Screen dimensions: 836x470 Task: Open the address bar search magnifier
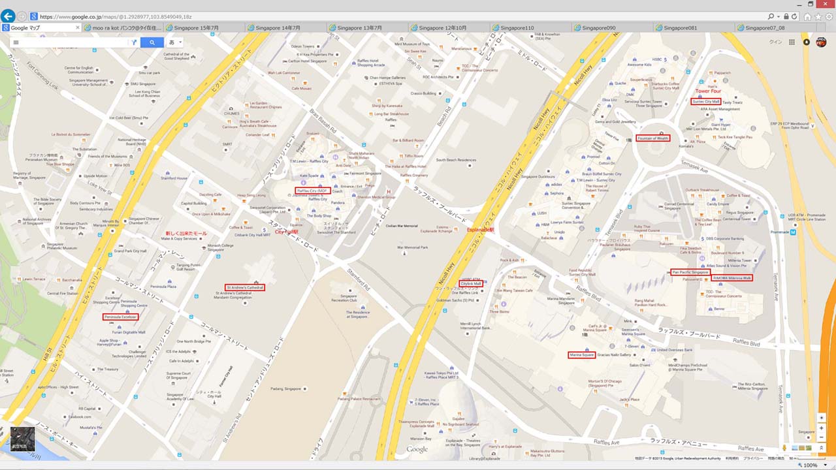pos(771,16)
